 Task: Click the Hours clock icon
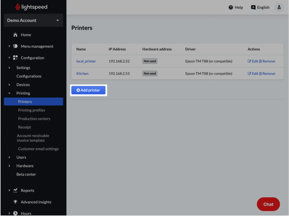coord(16,213)
